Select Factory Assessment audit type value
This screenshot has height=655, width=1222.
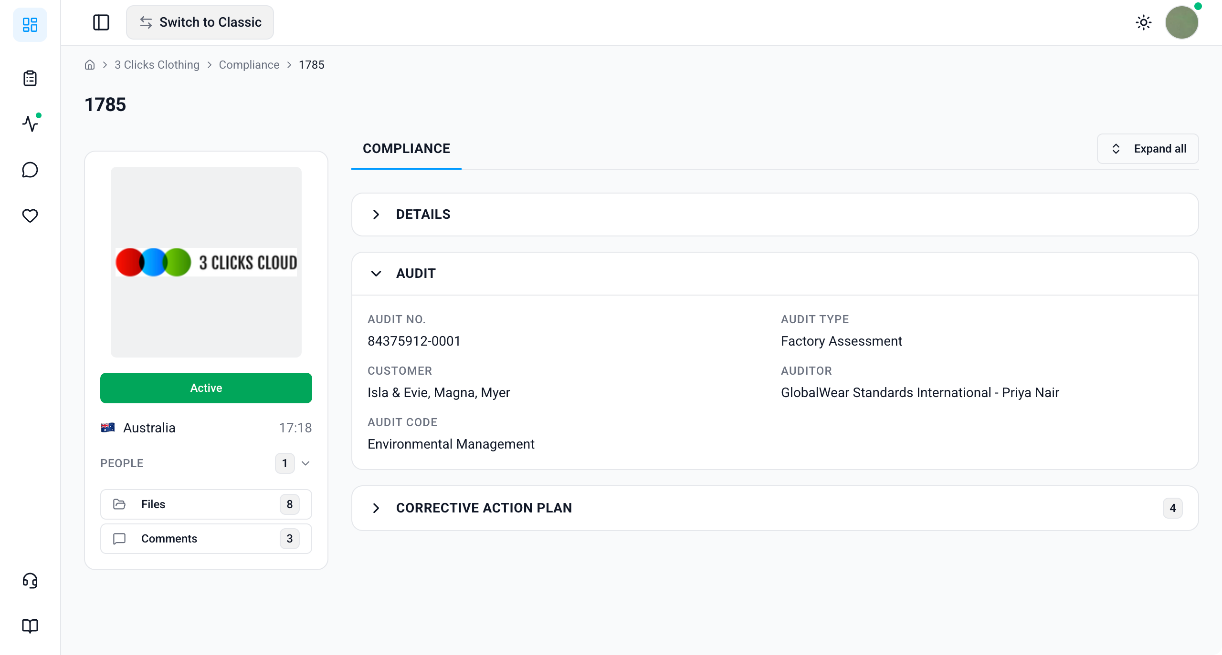coord(842,341)
